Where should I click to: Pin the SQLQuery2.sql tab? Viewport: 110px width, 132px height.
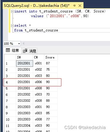[x=74, y=6]
